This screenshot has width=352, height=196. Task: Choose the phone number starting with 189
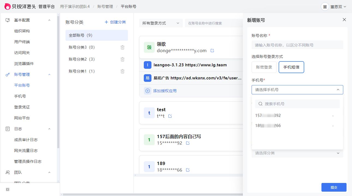coord(297,126)
